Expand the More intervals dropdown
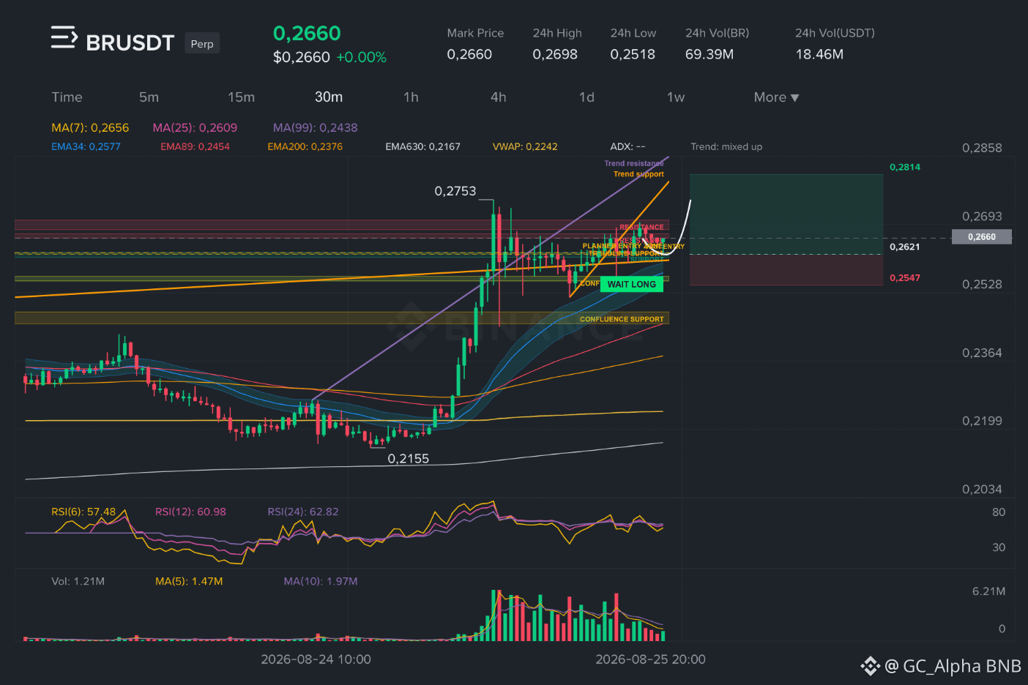 [x=776, y=97]
